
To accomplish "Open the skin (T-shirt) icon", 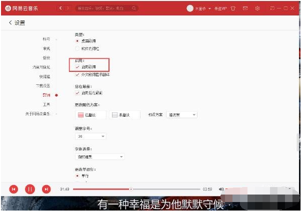I will tap(233, 8).
